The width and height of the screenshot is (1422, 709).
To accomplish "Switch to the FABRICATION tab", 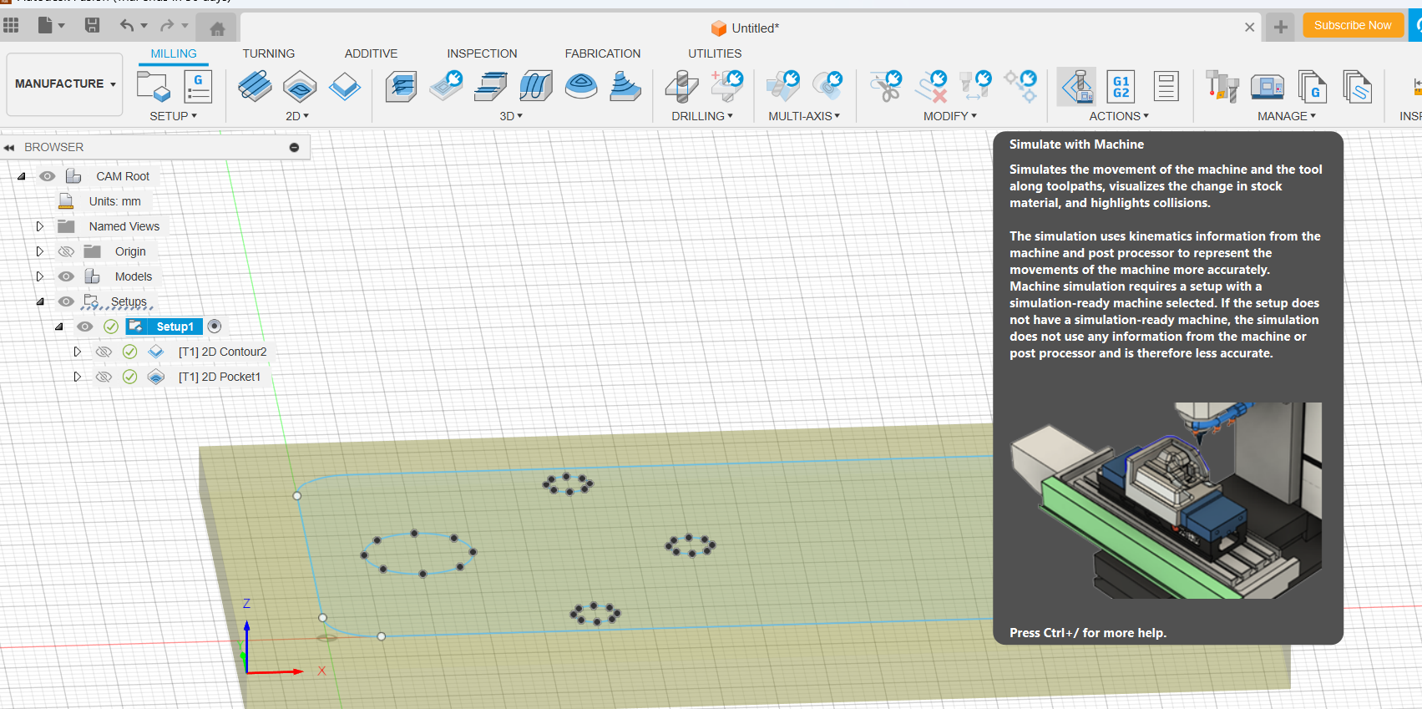I will click(603, 53).
